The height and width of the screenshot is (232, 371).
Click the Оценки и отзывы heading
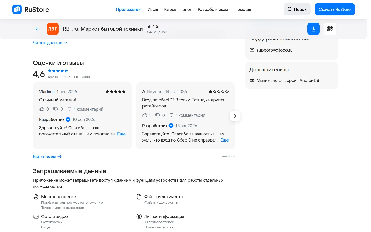point(58,63)
